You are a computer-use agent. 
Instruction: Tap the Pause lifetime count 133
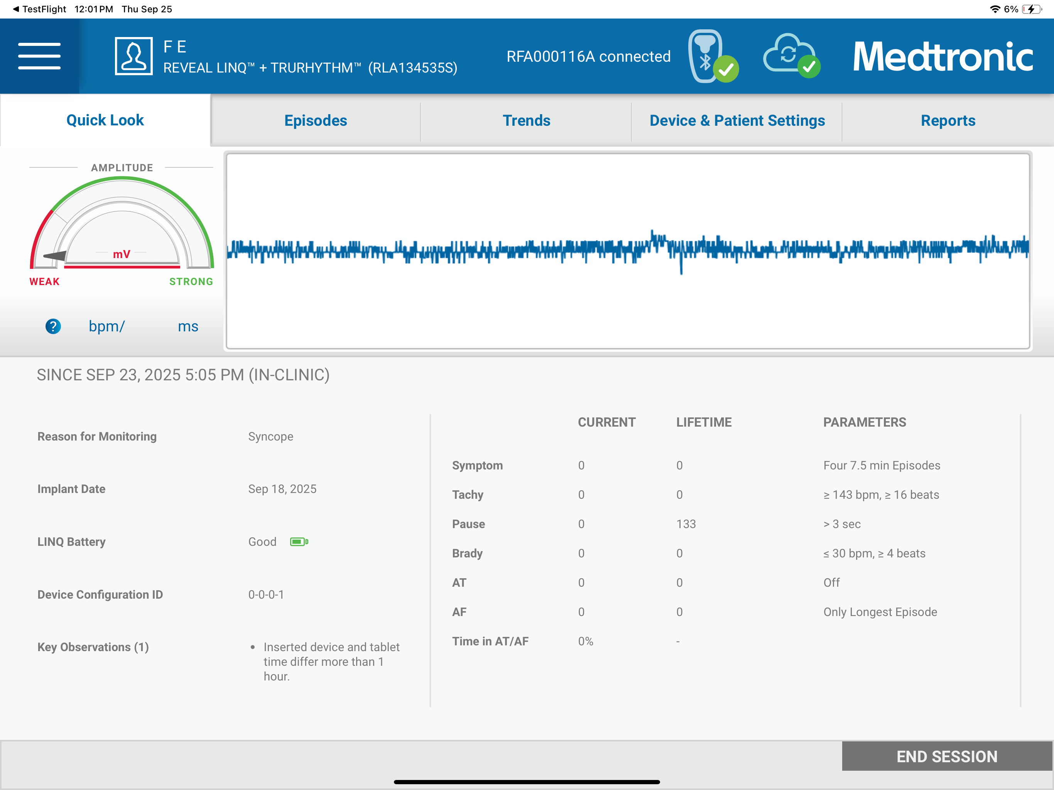pyautogui.click(x=686, y=524)
